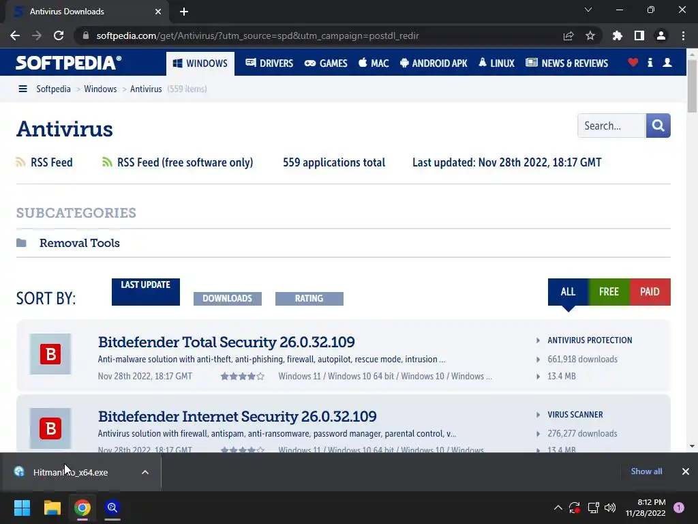Bookmark this page with the star icon
The width and height of the screenshot is (698, 524).
point(590,35)
